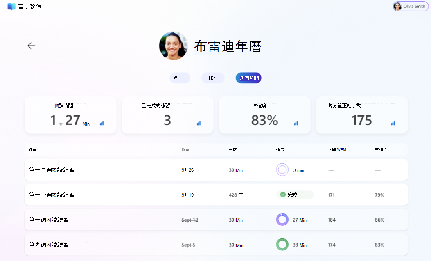The height and width of the screenshot is (261, 431).
Task: Click the 184 correct WPM value
Action: (x=332, y=220)
